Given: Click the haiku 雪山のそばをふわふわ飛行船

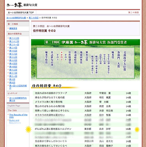Looking at the screenshot, I should click(50, 106).
